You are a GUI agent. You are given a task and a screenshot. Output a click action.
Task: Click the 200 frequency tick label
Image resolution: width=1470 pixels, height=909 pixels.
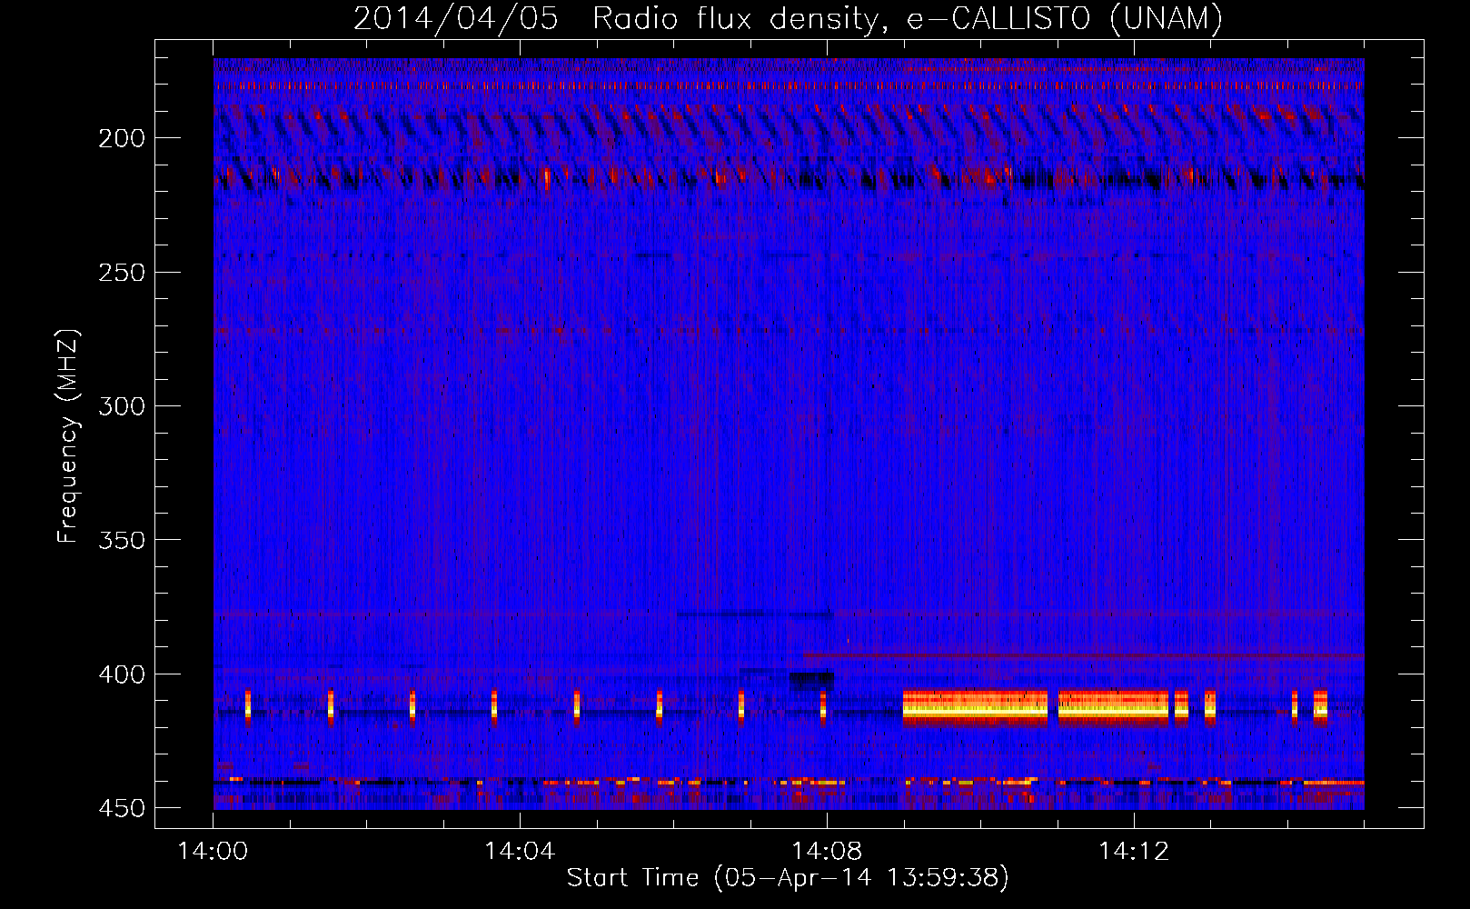(x=122, y=138)
